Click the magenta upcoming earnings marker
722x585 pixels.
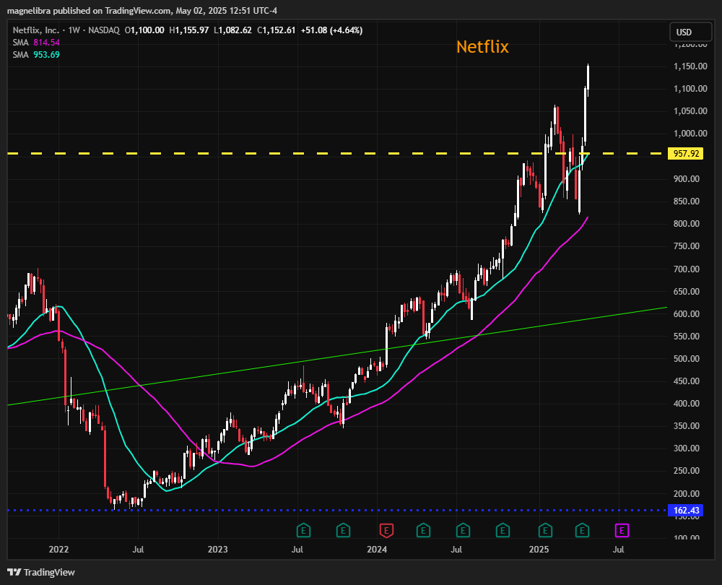pos(622,531)
